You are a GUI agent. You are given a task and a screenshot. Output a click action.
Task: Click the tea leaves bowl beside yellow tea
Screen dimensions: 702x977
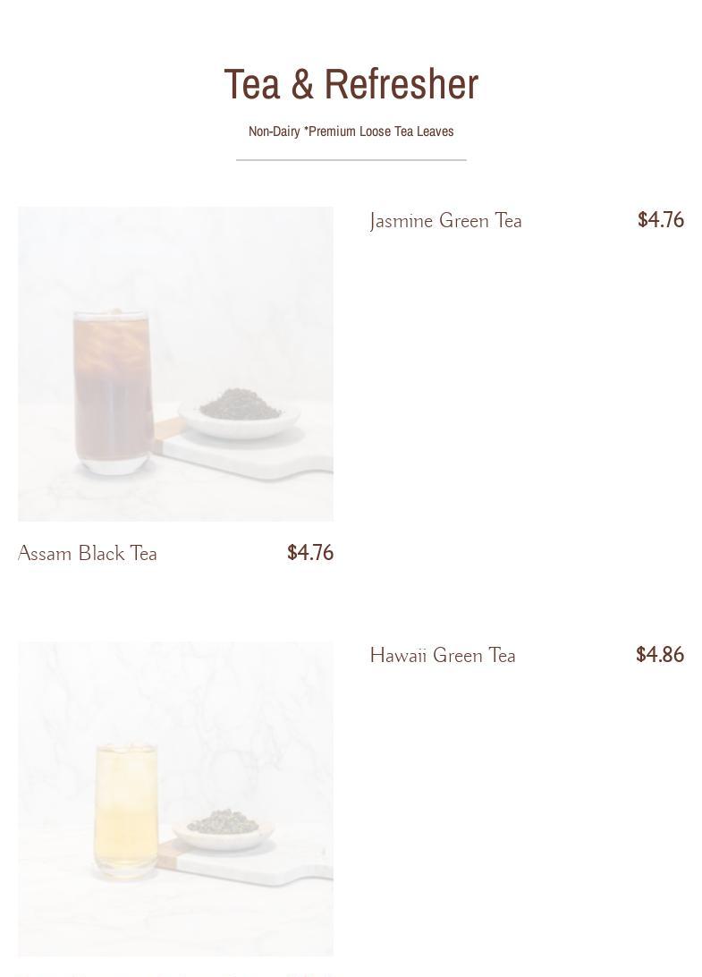point(223,829)
